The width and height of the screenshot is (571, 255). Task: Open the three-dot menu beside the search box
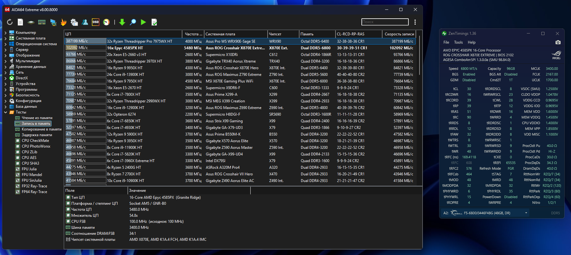(415, 22)
